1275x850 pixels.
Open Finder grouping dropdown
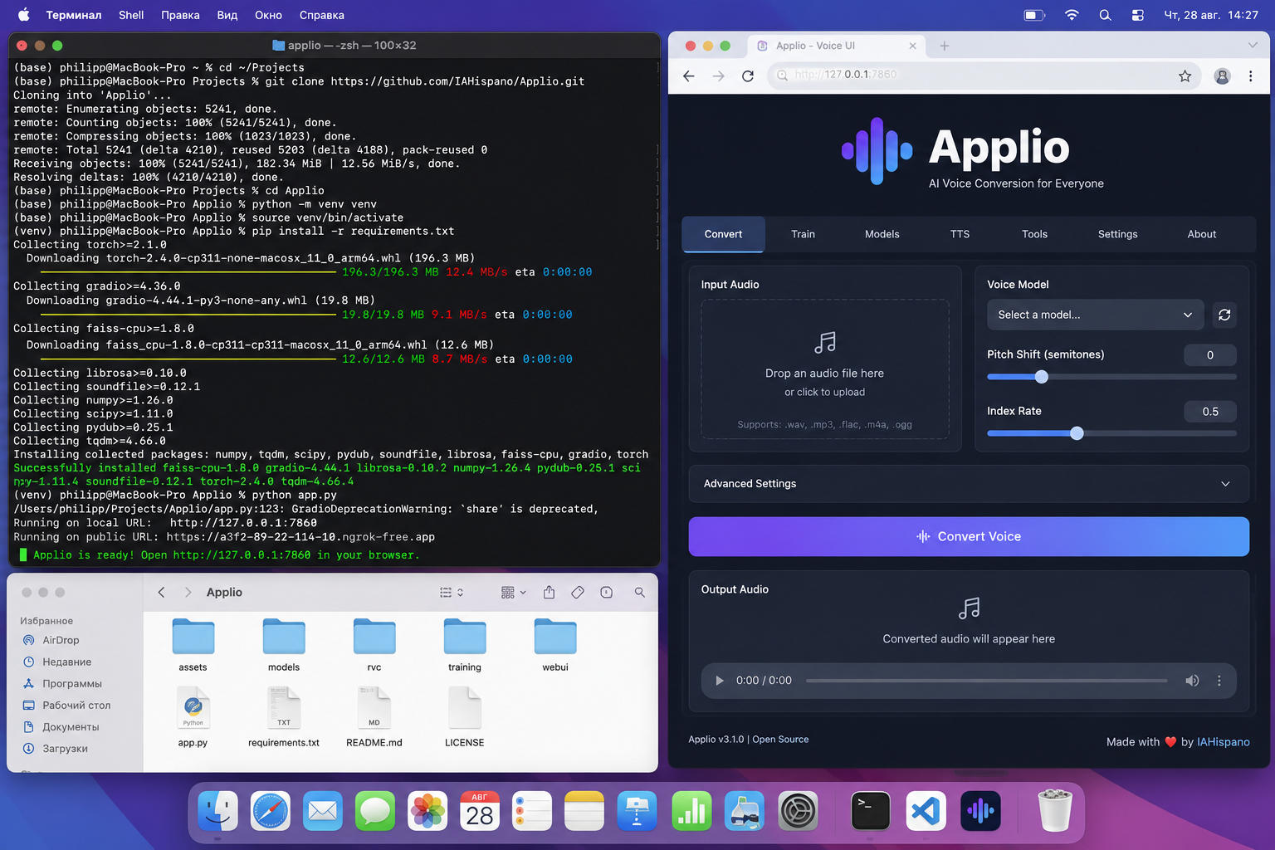click(x=514, y=592)
